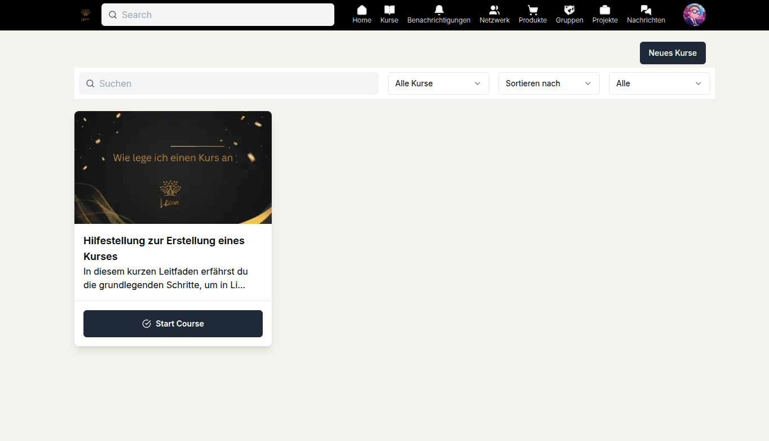Click the Neues Kurse button
This screenshot has height=441, width=769.
(673, 53)
